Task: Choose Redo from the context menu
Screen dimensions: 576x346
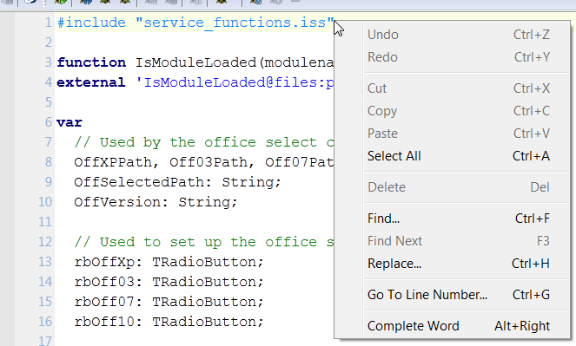Action: (x=459, y=57)
